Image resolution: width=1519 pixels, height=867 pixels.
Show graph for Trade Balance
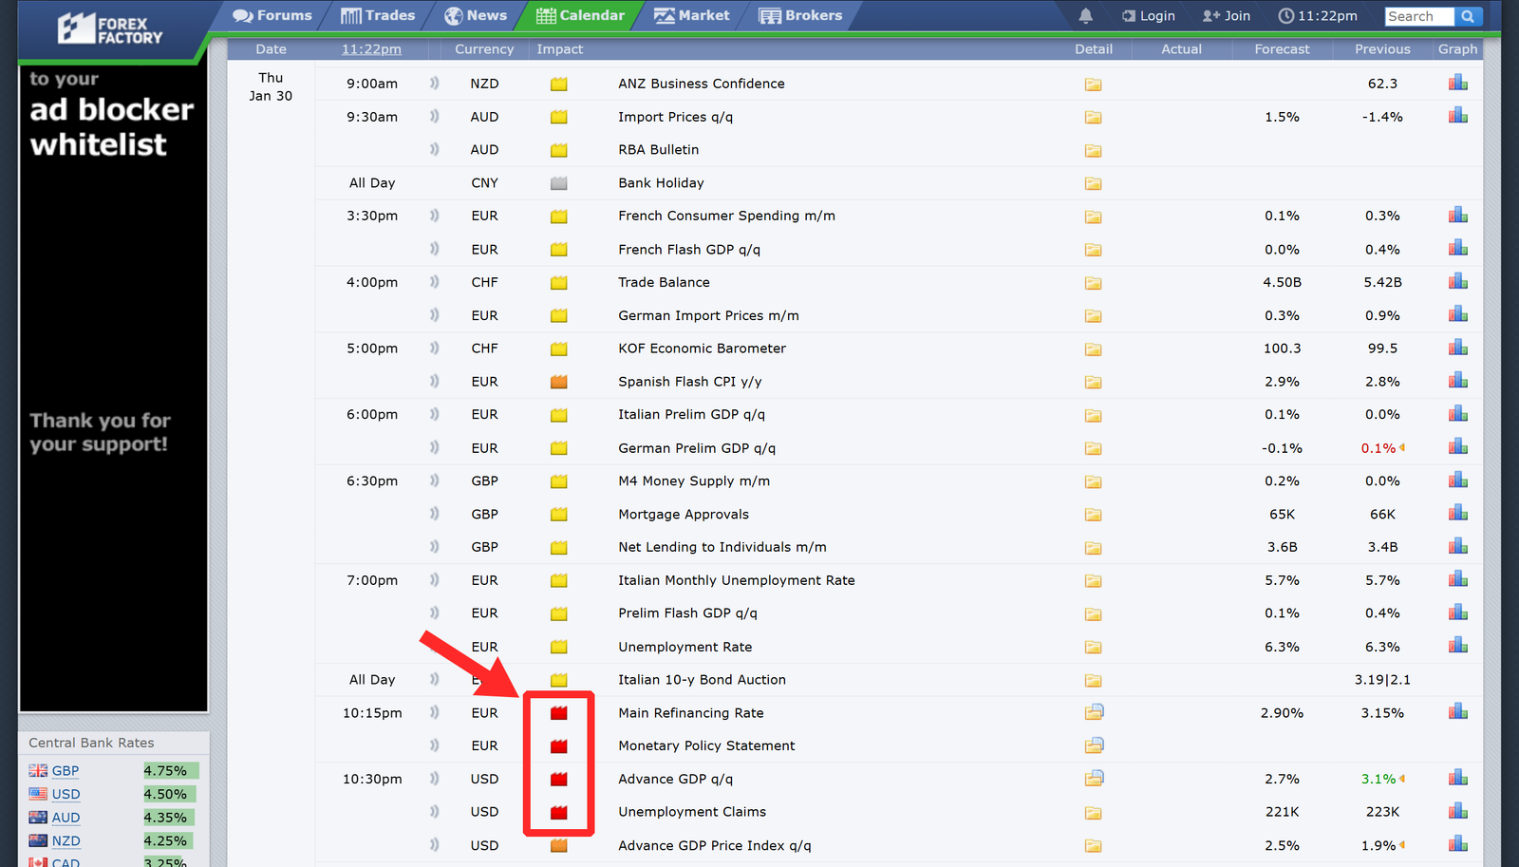[1458, 282]
